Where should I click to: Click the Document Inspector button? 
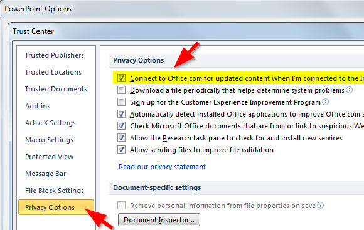[159, 220]
